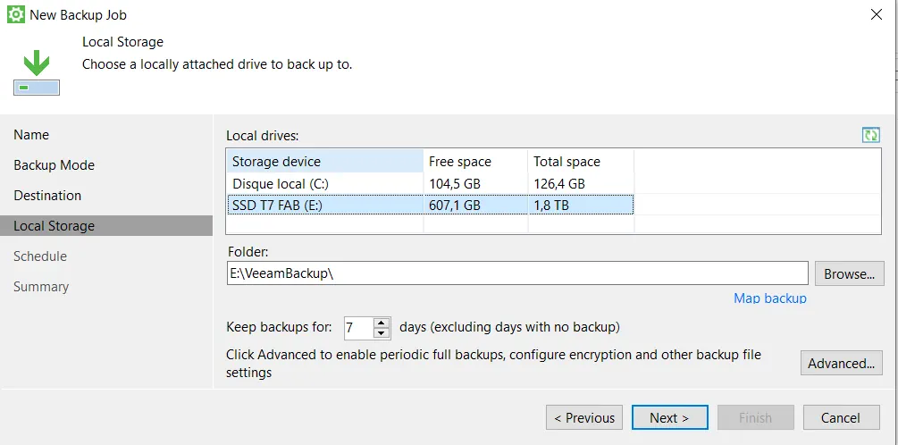This screenshot has width=898, height=445.
Task: Jump to the Summary step
Action: click(41, 286)
